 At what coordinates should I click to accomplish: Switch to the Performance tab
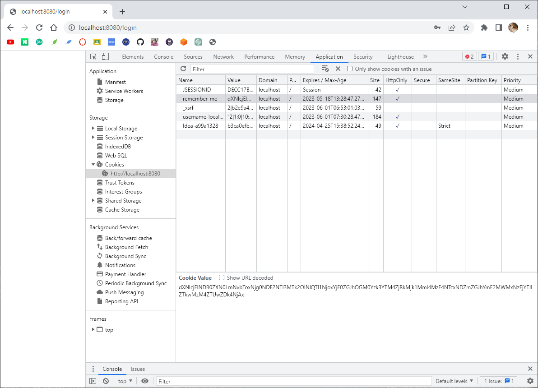(x=260, y=56)
